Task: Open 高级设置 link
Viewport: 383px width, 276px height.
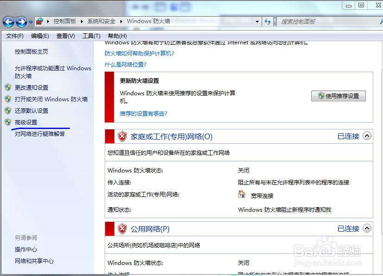Action: pyautogui.click(x=26, y=123)
